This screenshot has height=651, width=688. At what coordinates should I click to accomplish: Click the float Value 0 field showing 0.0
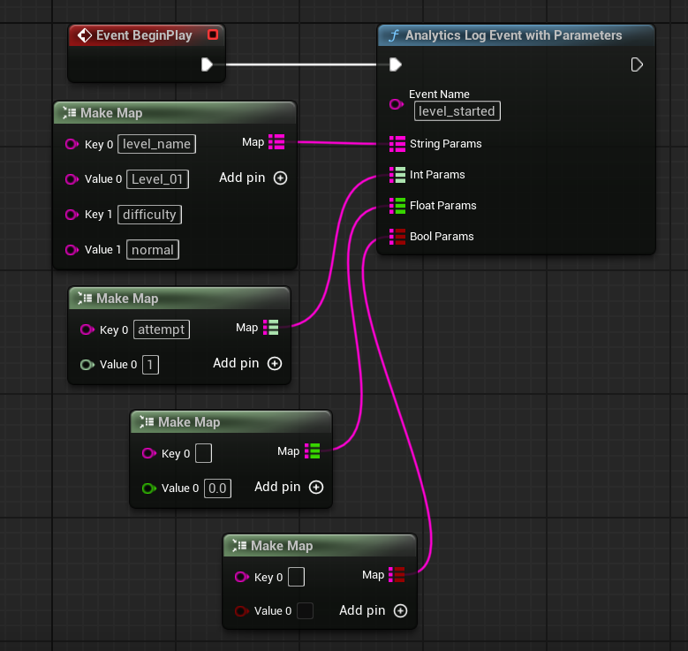coord(217,488)
